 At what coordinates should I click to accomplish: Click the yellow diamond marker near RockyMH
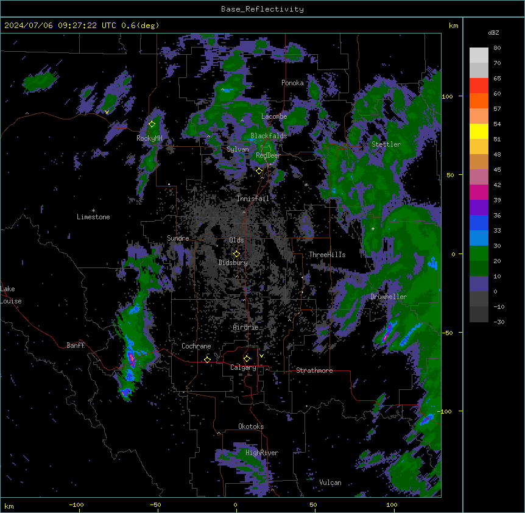152,124
